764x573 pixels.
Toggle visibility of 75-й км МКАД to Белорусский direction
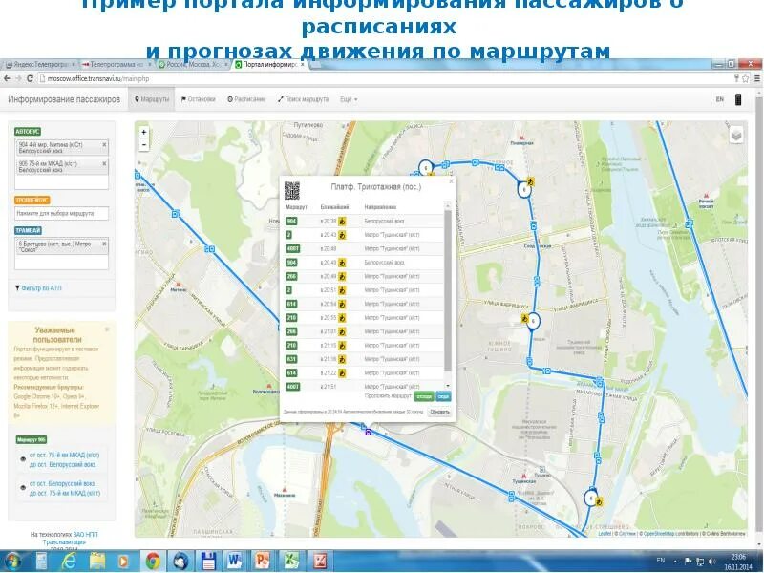tap(23, 459)
